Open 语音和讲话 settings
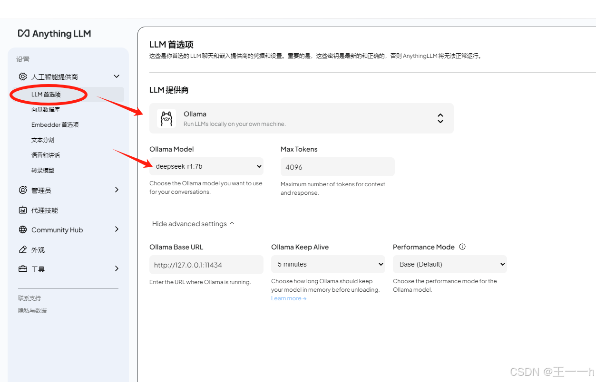The height and width of the screenshot is (382, 596). click(x=46, y=155)
